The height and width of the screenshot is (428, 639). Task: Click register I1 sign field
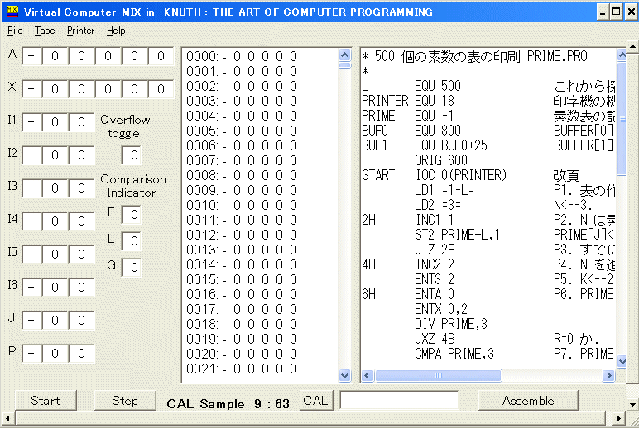(31, 122)
